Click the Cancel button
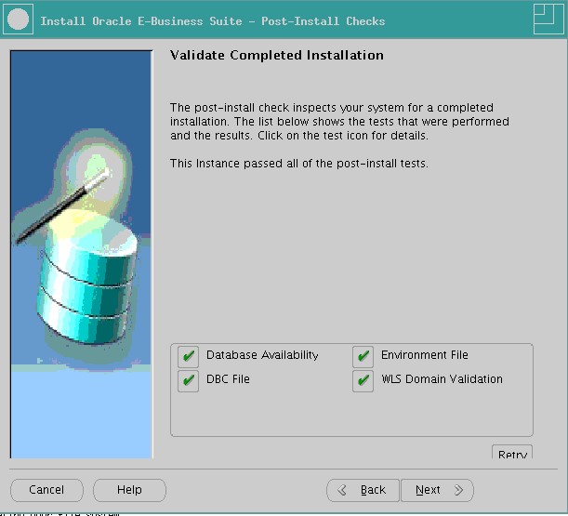This screenshot has height=516, width=568. (46, 490)
